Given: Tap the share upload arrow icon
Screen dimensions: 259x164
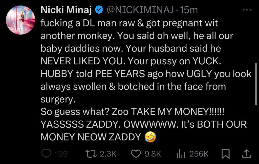Looking at the screenshot, I should [x=247, y=153].
